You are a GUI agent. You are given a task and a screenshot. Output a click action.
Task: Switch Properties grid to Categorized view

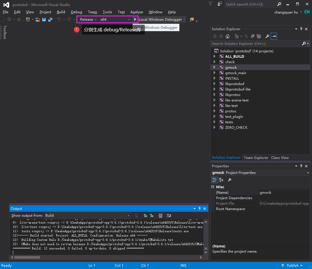pos(215,180)
